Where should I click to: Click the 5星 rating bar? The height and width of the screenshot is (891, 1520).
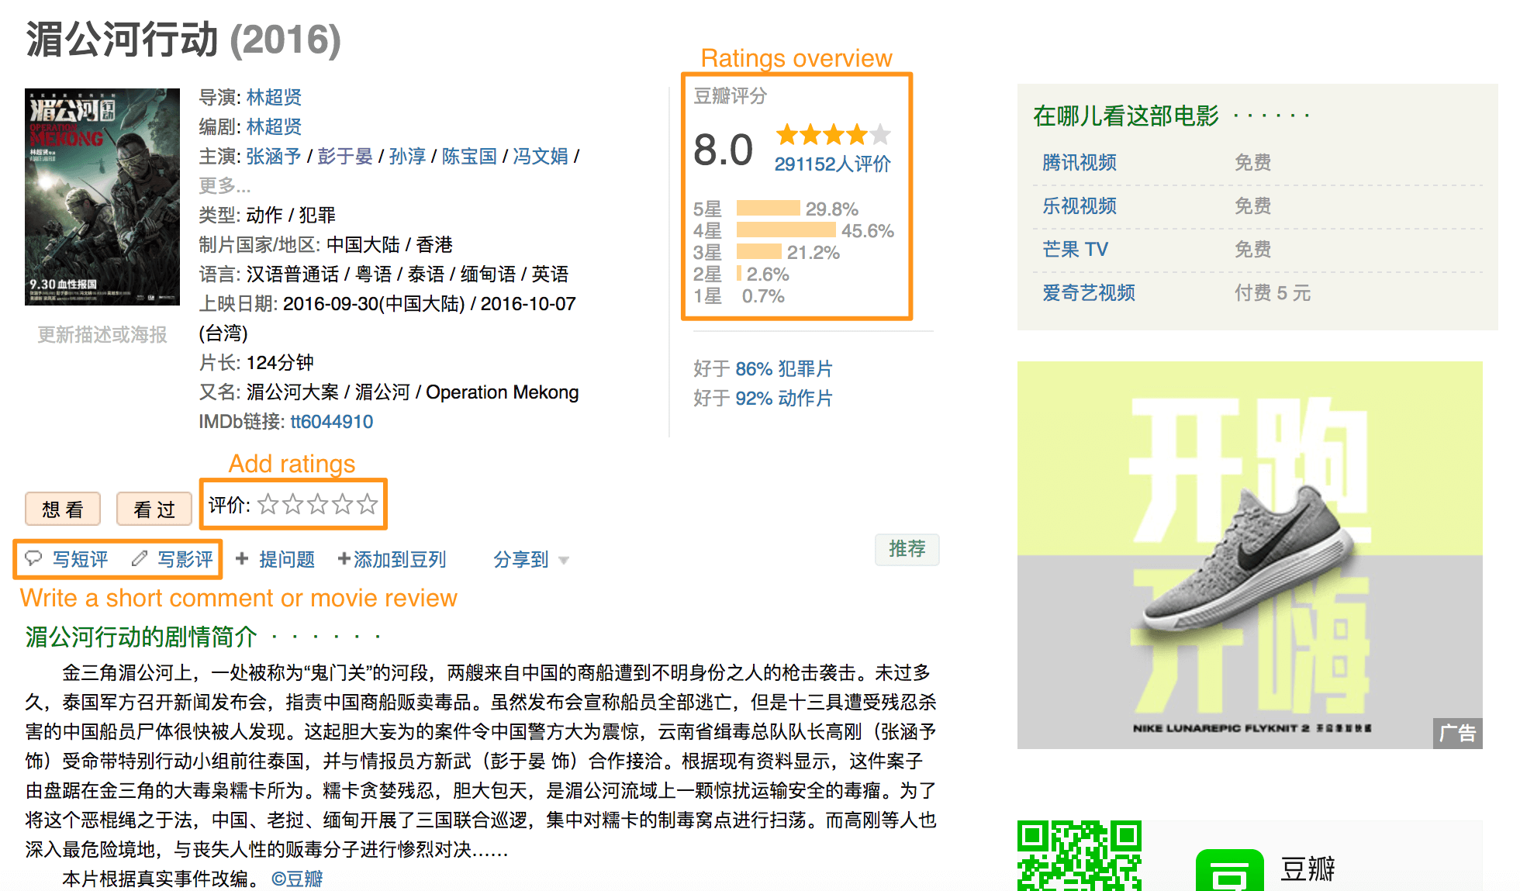click(x=768, y=208)
